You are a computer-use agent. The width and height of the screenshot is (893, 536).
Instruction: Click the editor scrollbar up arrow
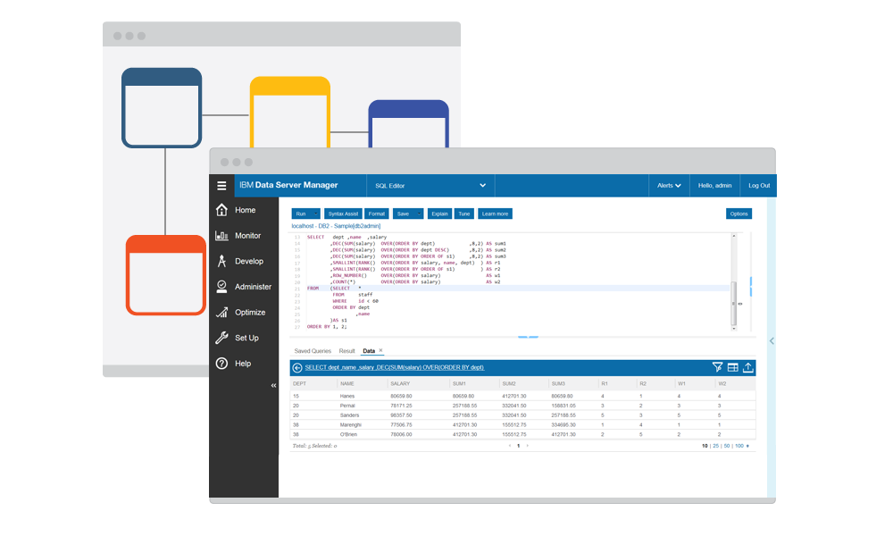(733, 236)
